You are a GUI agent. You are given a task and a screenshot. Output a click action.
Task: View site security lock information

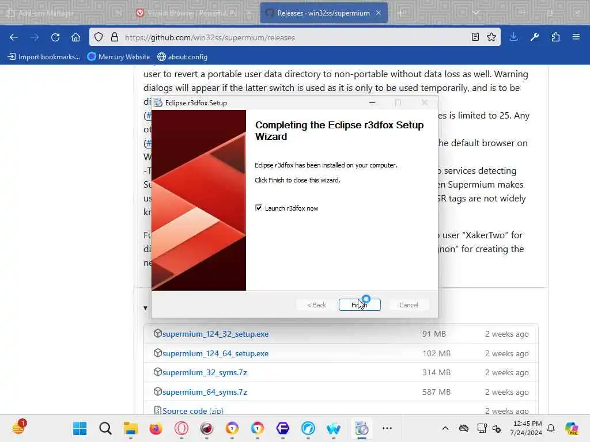(115, 37)
